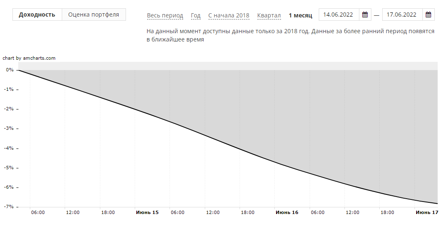Select the Год period link

click(196, 15)
